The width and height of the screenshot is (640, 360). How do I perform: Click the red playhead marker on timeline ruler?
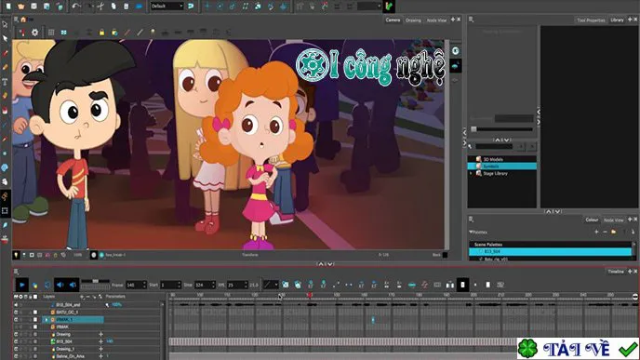tap(310, 295)
